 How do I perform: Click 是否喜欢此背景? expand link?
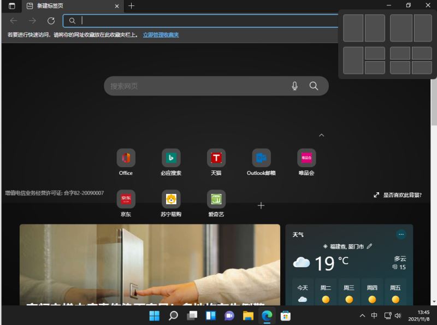coord(398,195)
